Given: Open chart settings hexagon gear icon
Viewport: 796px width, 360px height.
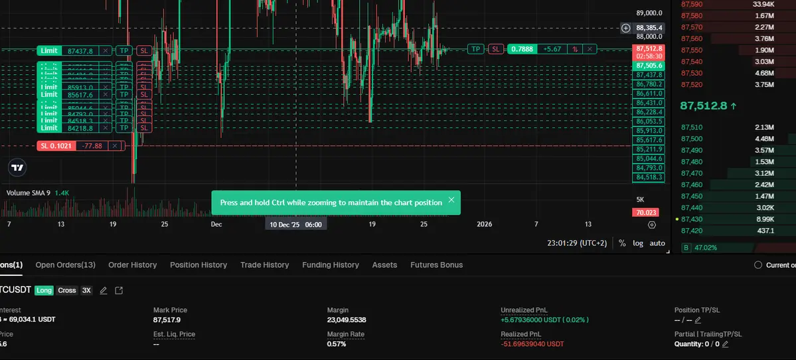Looking at the screenshot, I should point(652,225).
